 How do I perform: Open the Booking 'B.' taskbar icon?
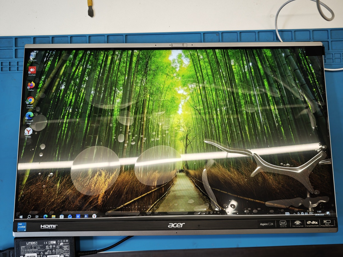[86, 216]
